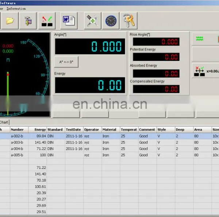The width and height of the screenshot is (219, 217).
Task: Click the toolbox settings icon
Action: (x=28, y=21)
